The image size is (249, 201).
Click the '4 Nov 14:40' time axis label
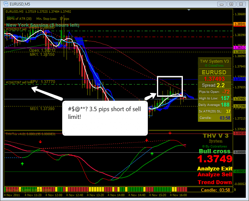[x=137, y=195]
